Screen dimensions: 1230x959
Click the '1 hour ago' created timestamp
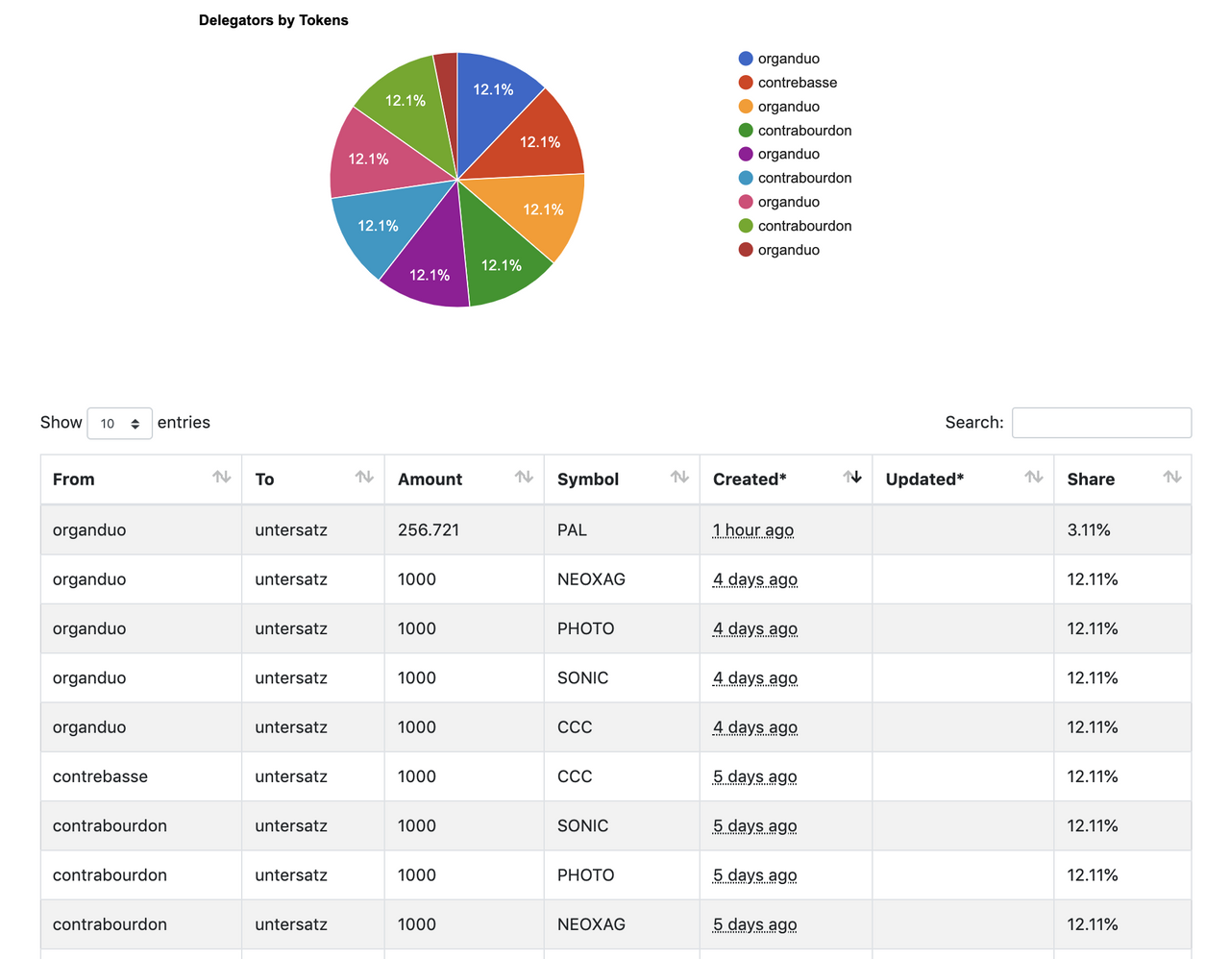pos(753,530)
